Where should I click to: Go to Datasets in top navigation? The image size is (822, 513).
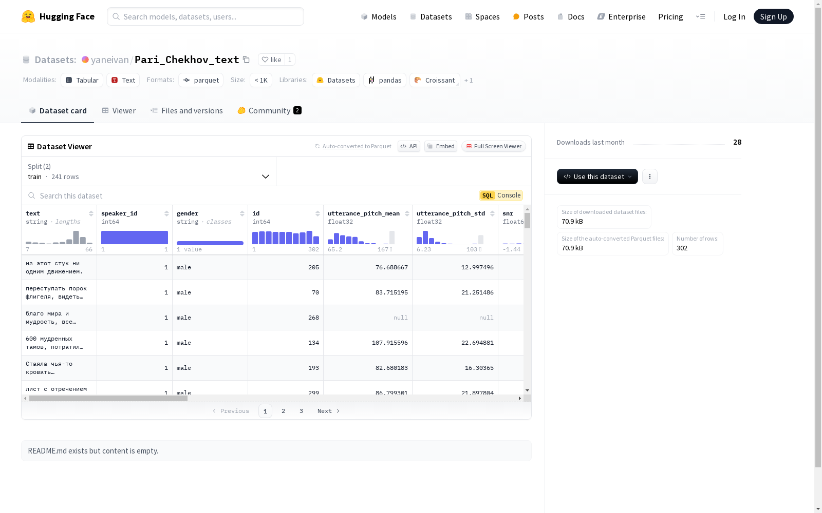tap(431, 16)
